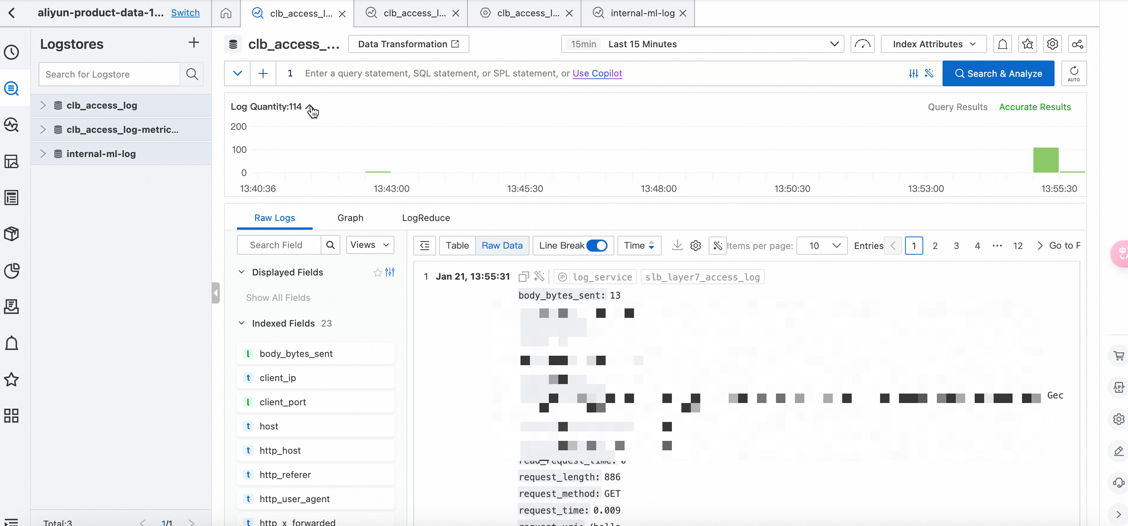Screen dimensions: 1128x526
Task: Click copy icon next to log timestamp
Action: [x=523, y=277]
